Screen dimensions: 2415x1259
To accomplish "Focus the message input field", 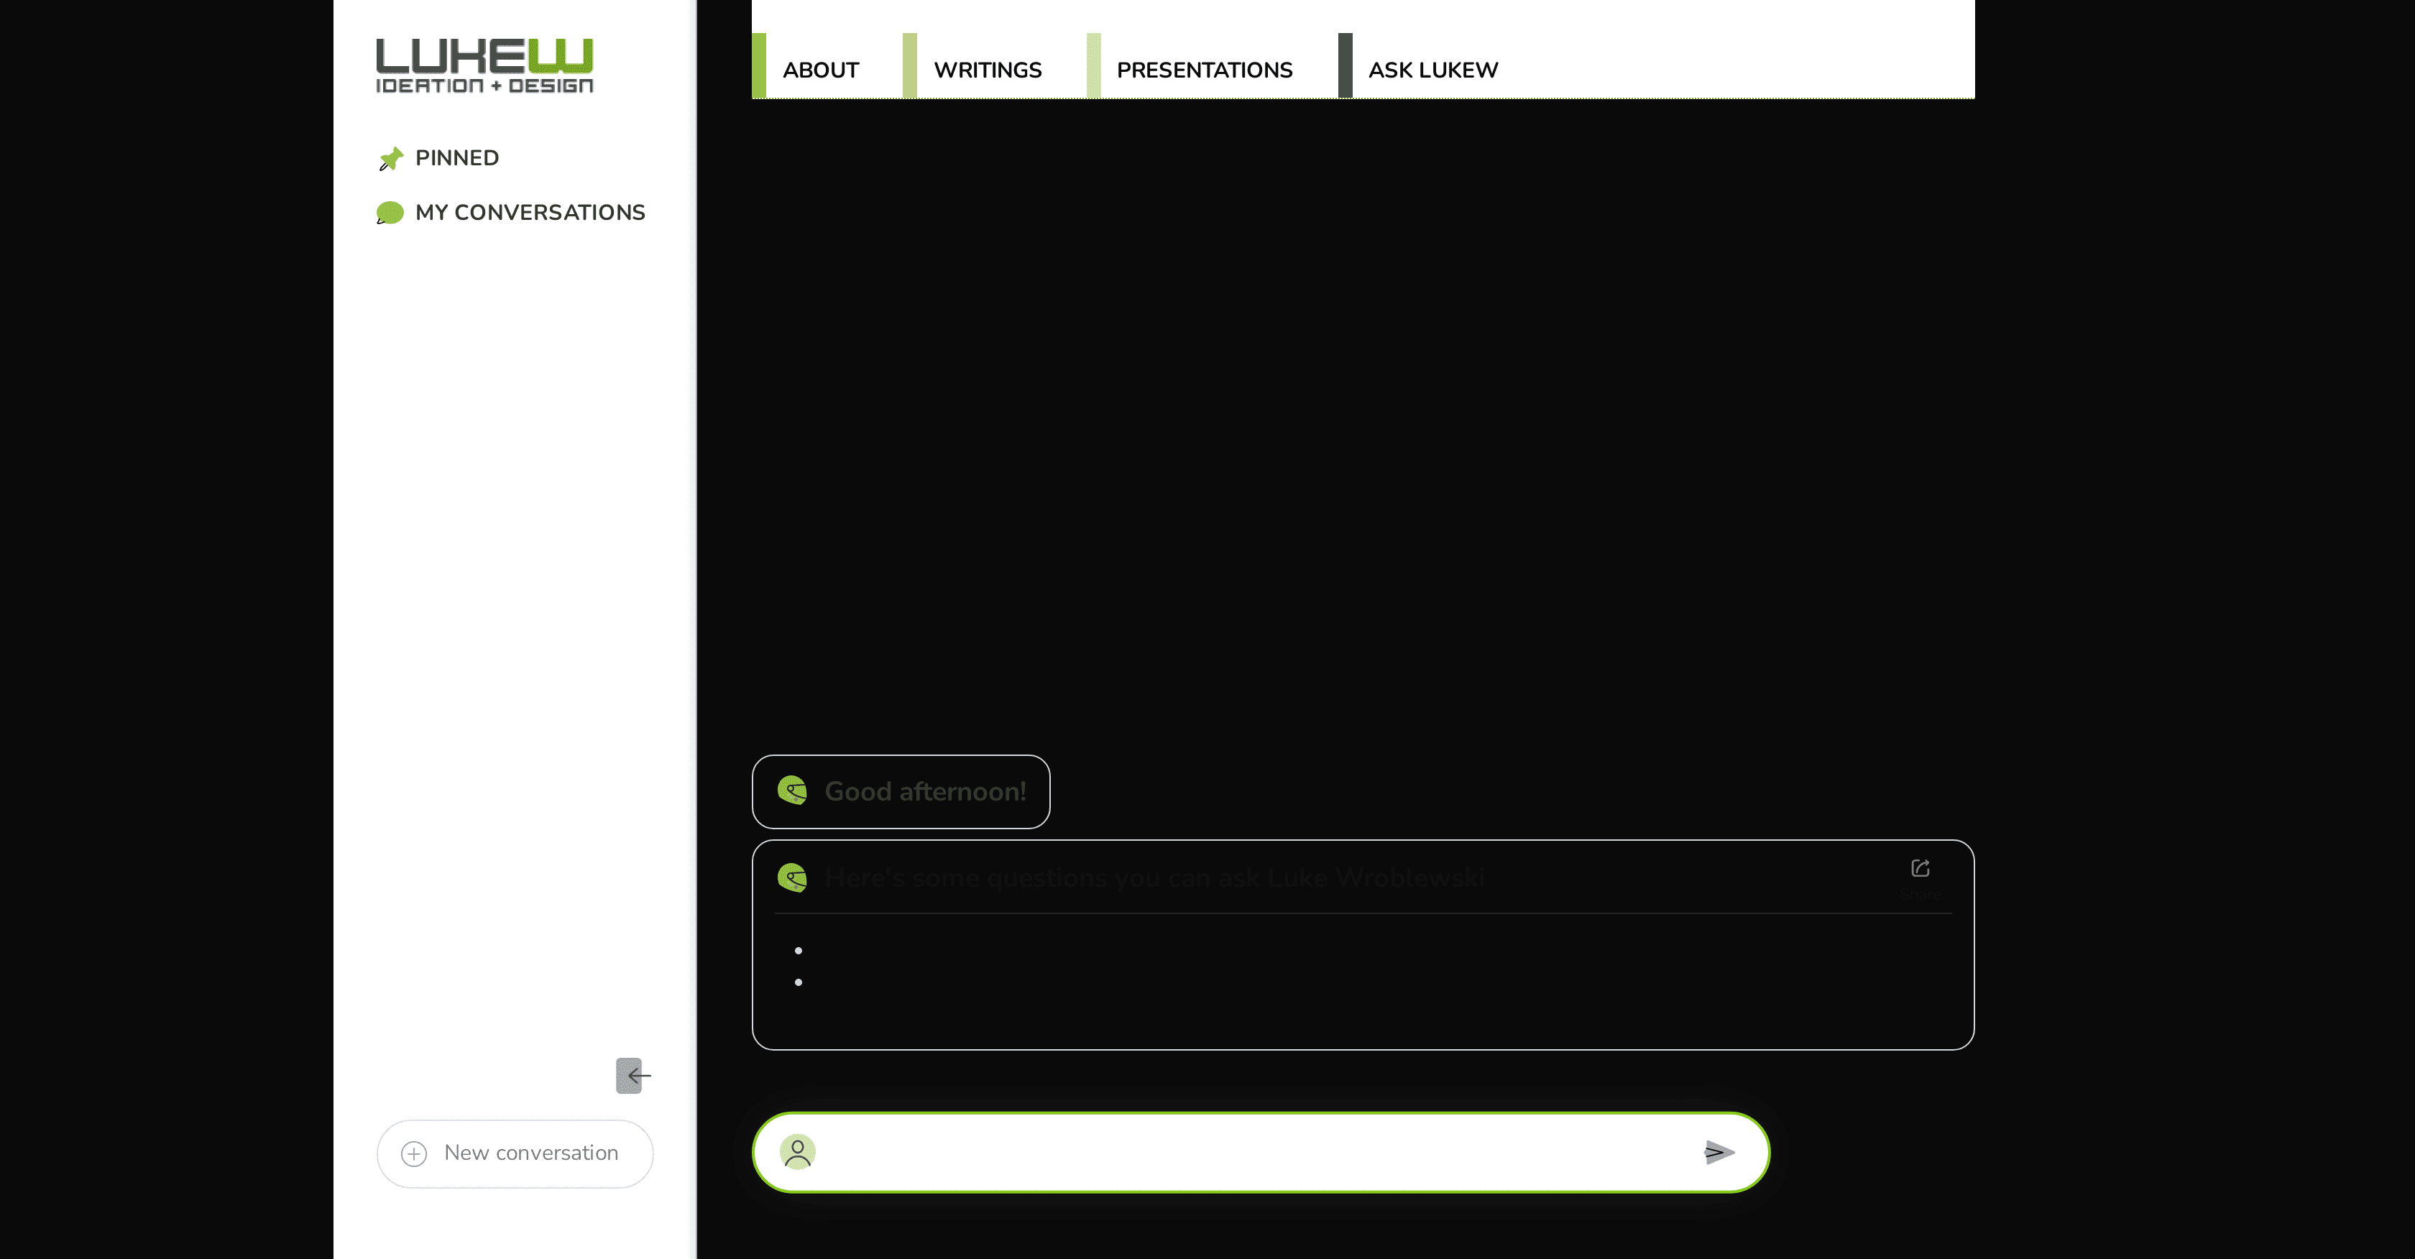I will click(x=1256, y=1152).
